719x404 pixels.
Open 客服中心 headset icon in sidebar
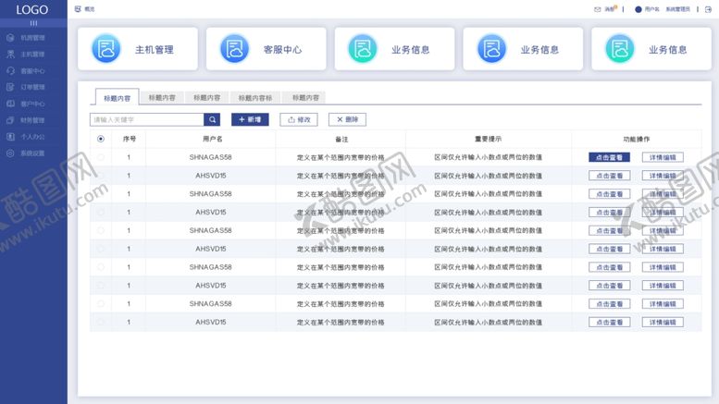pyautogui.click(x=10, y=70)
